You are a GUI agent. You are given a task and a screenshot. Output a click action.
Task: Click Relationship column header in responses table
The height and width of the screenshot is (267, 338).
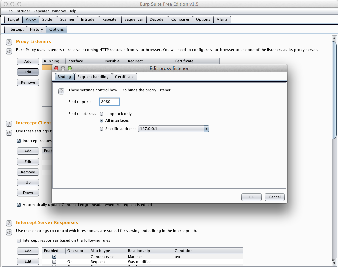click(x=149, y=251)
